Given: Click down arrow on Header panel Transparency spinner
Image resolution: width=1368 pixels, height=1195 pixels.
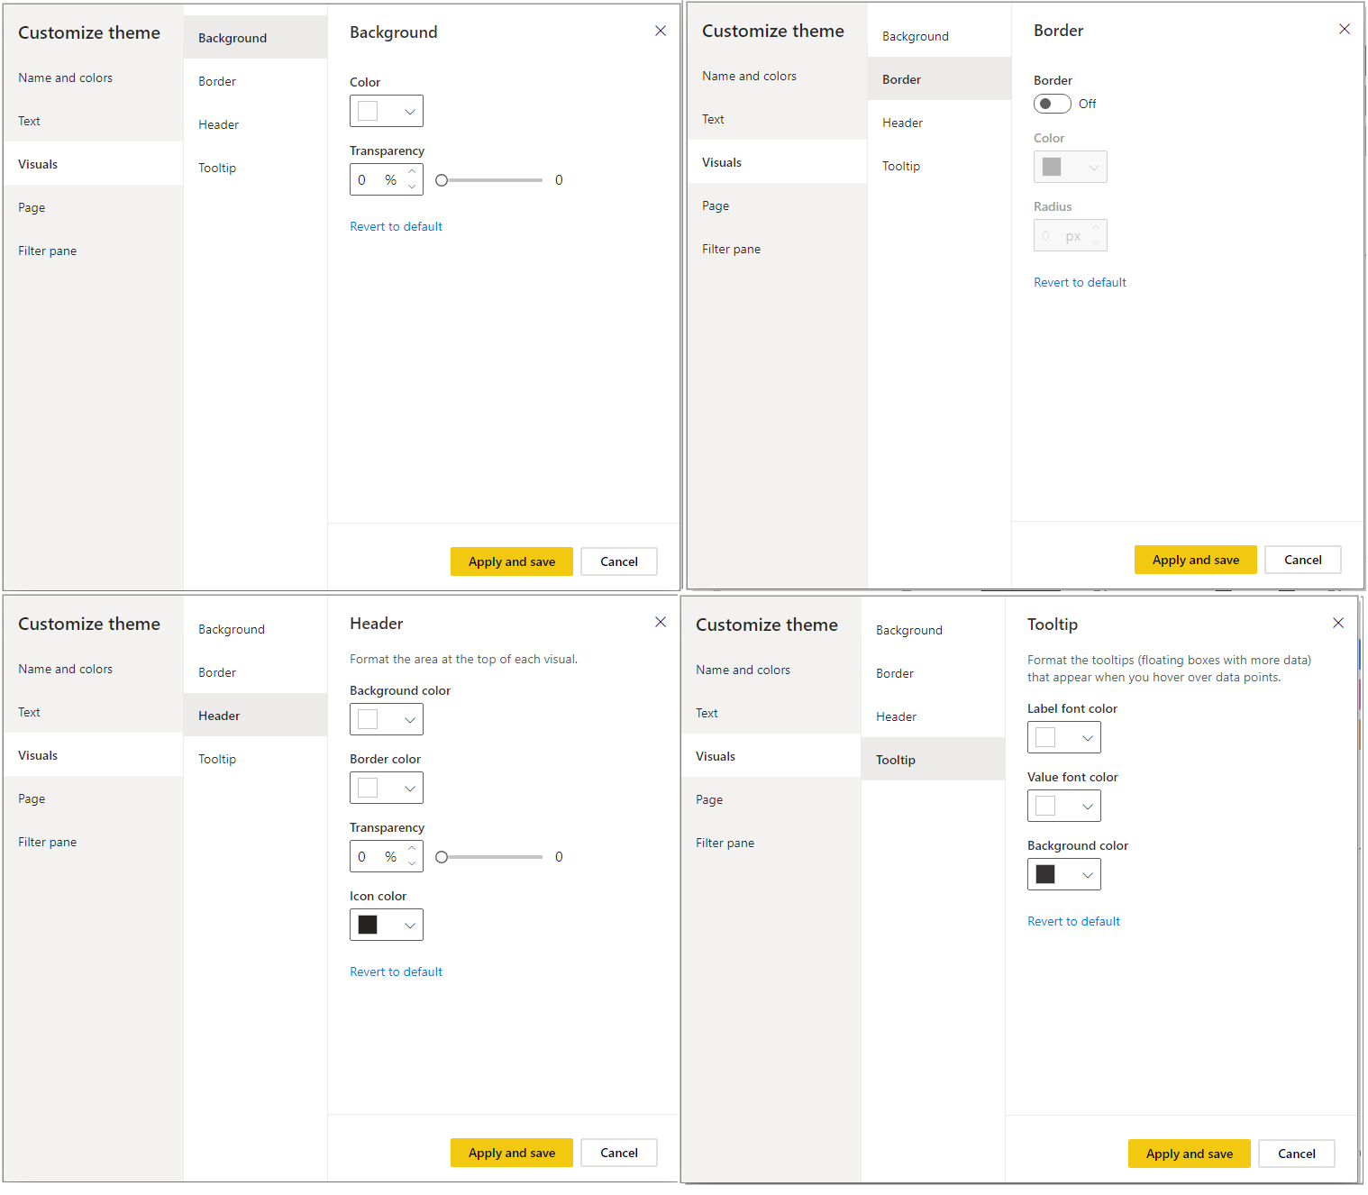Looking at the screenshot, I should pos(412,863).
